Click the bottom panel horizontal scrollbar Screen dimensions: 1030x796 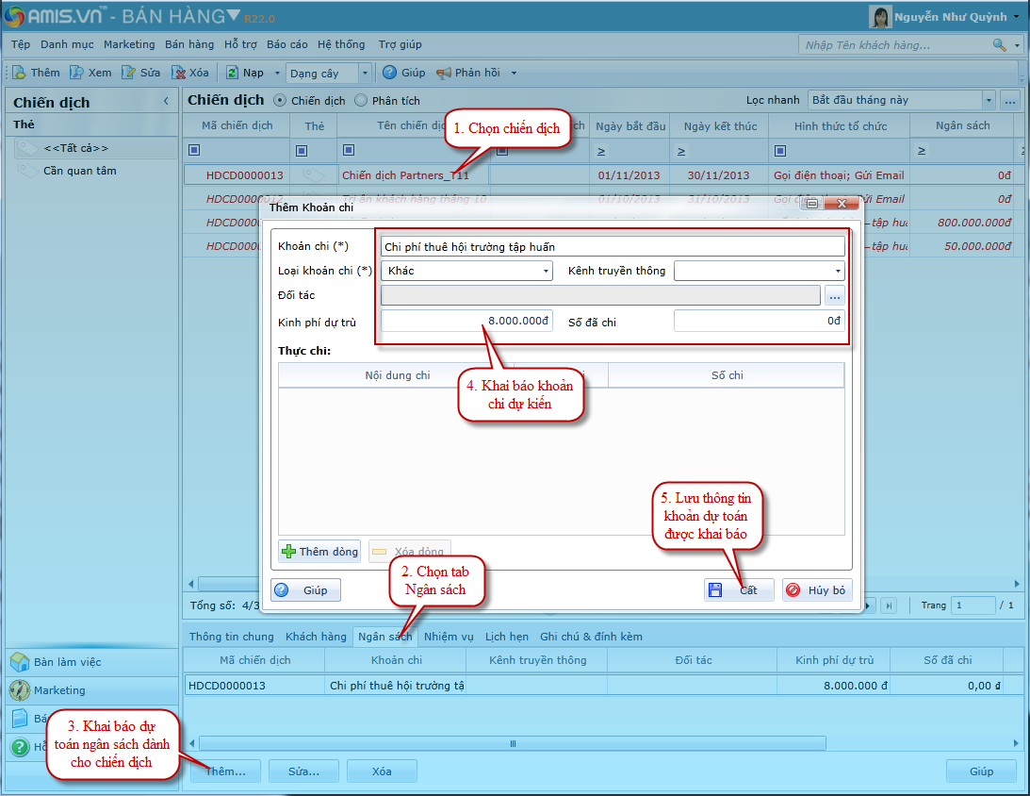pos(514,743)
